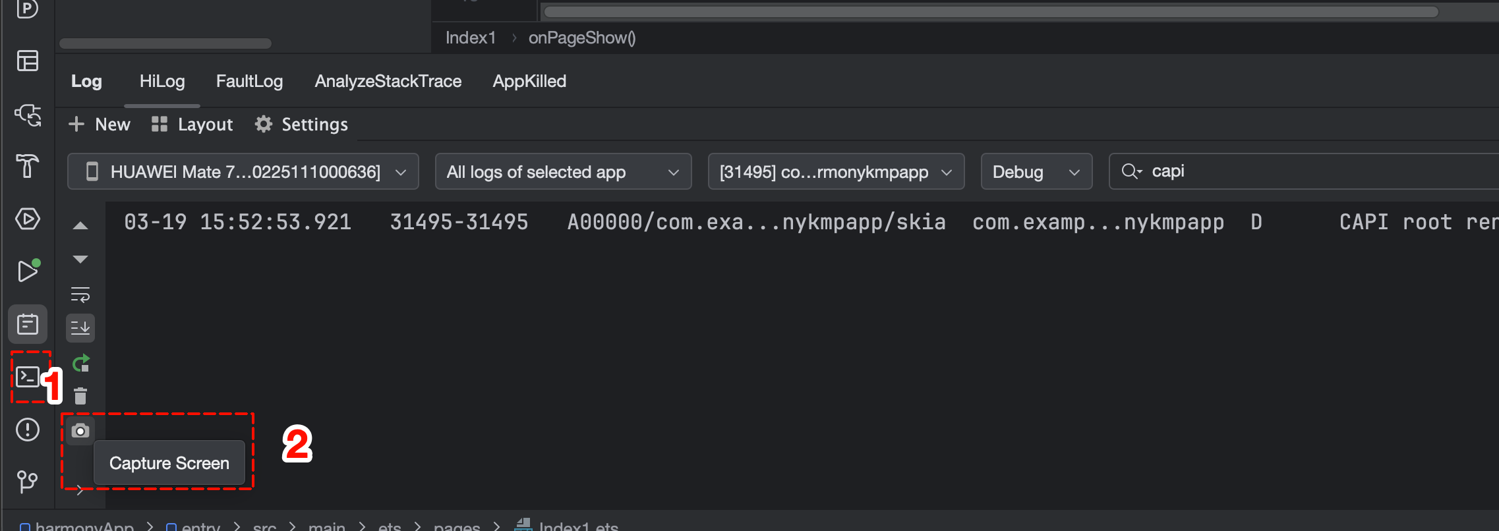The height and width of the screenshot is (531, 1499).
Task: Open the Log tool window sidebar icon
Action: click(x=28, y=324)
